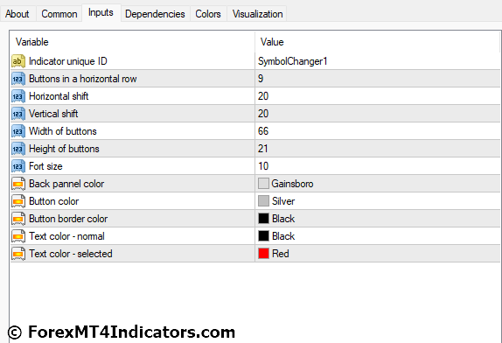Select the 'Height of buttons' label
Screen dimensions: 502x343
[64, 149]
